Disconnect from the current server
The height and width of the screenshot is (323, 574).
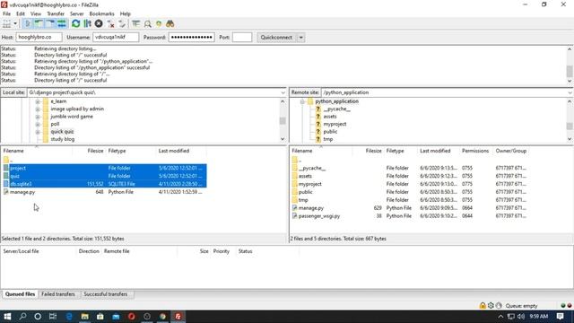tap(110, 24)
